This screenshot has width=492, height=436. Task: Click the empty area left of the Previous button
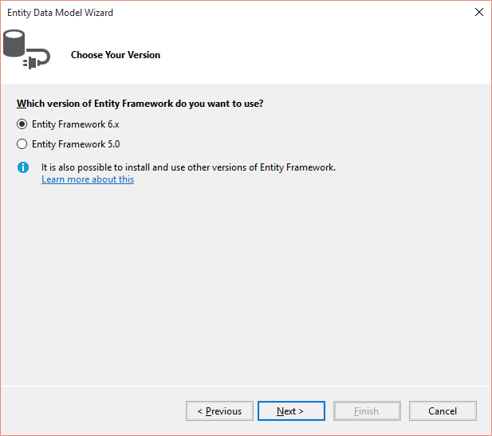94,411
